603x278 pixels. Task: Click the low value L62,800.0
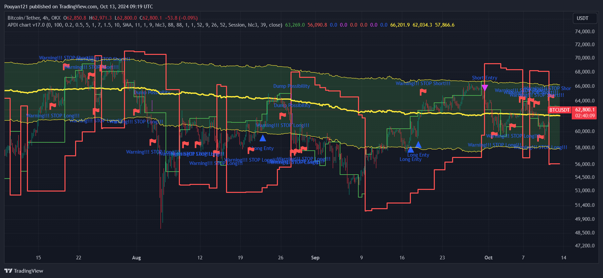[126, 18]
